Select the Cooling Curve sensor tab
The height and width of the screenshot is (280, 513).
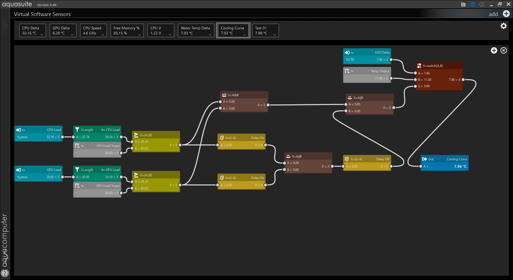point(233,30)
